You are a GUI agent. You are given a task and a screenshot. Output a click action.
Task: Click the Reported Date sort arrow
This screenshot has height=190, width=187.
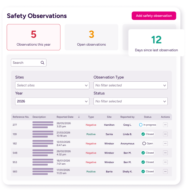coord(79,117)
